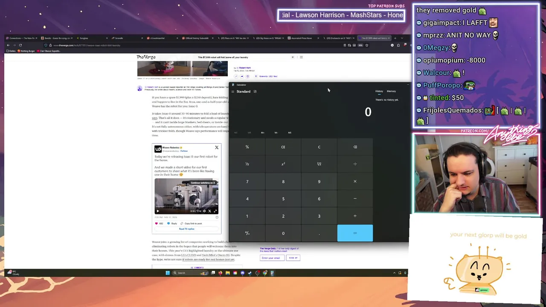The width and height of the screenshot is (546, 307).
Task: Open The Verge site hamburger menu
Action: click(301, 57)
